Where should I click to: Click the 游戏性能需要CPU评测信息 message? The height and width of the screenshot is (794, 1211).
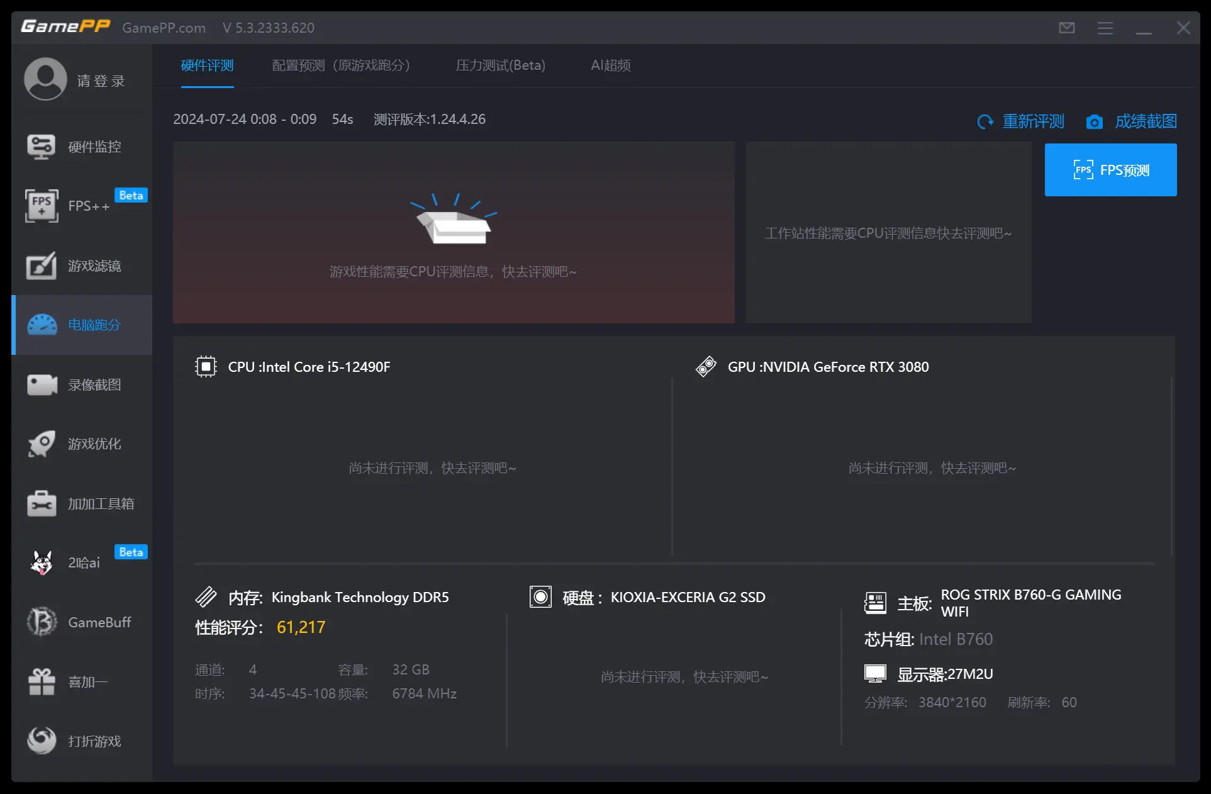click(x=454, y=271)
